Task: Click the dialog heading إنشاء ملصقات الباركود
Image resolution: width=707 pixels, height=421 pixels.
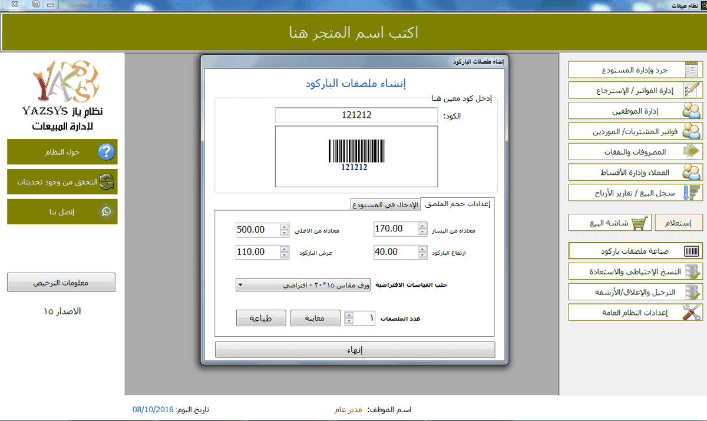Action: [x=356, y=84]
